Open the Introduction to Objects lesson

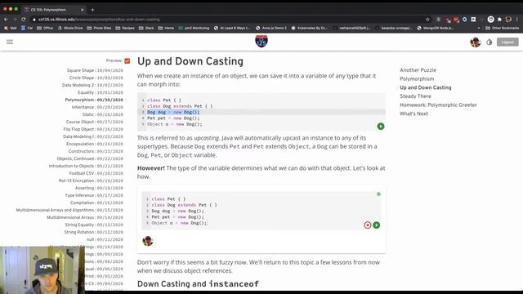86,166
